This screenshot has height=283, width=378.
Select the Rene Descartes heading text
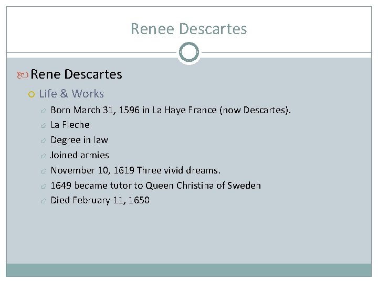coord(76,74)
